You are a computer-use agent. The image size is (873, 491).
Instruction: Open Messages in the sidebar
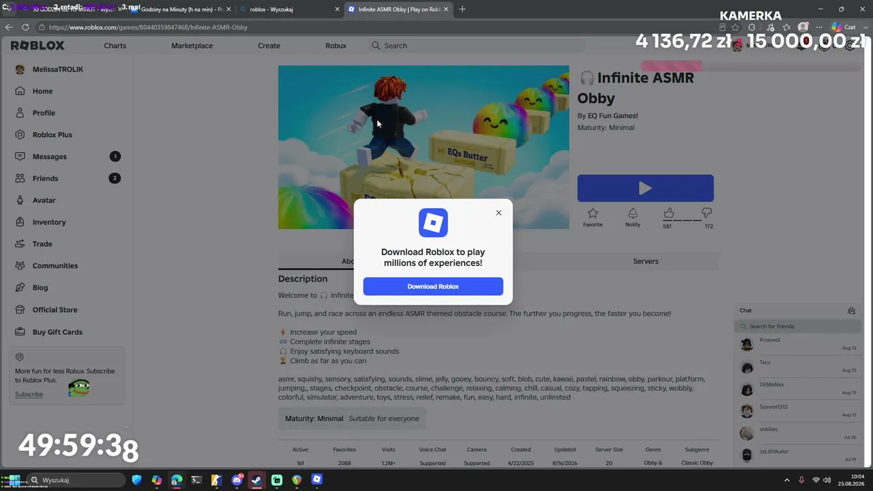click(67, 157)
